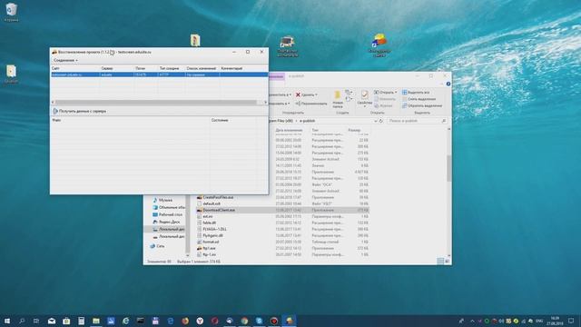Click Переименовать in the Explorer ribbon
The image size is (581, 327).
311,104
